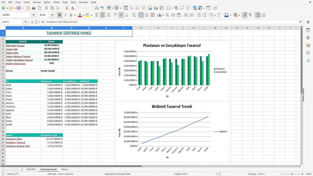
Task: Click the Sum (Σ) button in formula bar
Action: pos(37,22)
